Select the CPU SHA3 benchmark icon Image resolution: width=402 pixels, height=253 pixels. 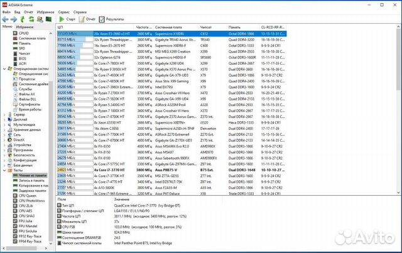(15, 216)
